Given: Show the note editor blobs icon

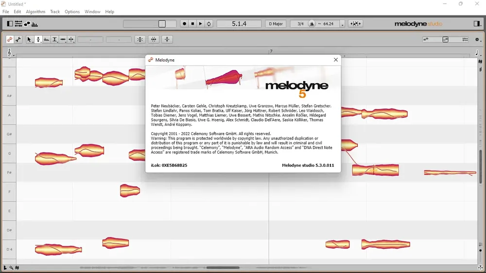Looking at the screenshot, I should (x=27, y=23).
